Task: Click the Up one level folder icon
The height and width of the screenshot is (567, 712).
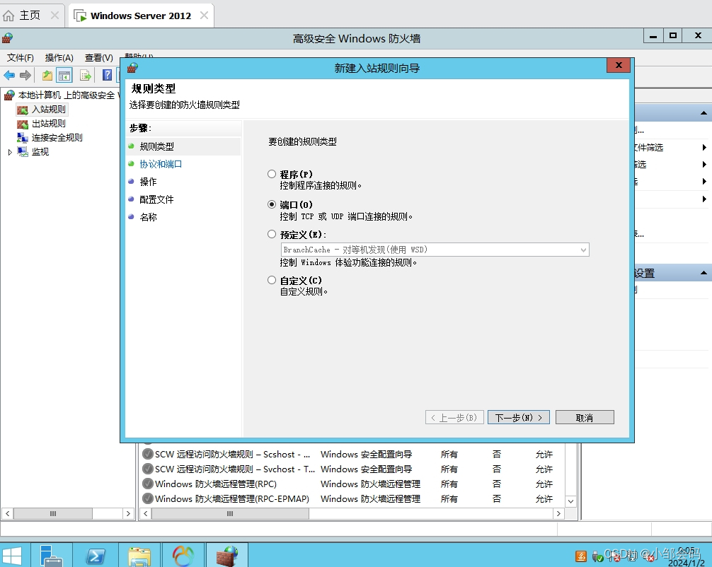Action: [47, 76]
